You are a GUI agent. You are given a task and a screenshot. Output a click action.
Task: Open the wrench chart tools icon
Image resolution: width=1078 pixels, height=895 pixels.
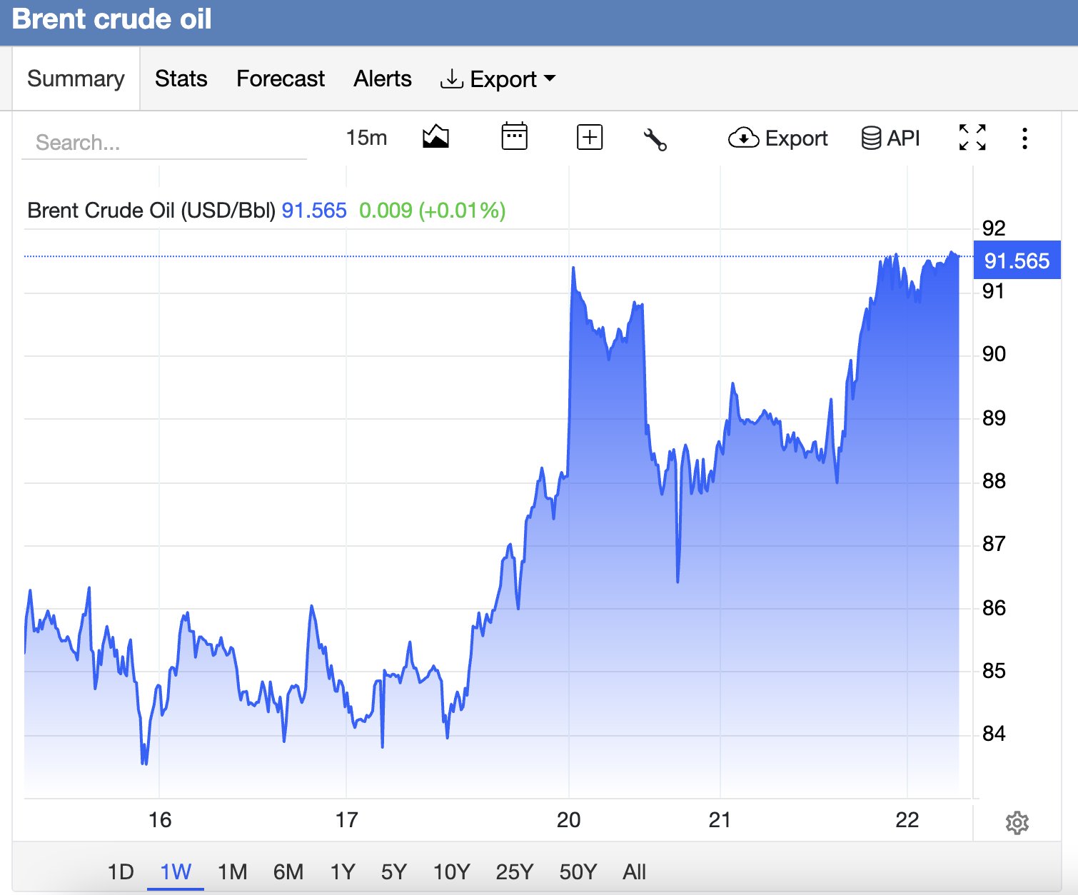(655, 138)
